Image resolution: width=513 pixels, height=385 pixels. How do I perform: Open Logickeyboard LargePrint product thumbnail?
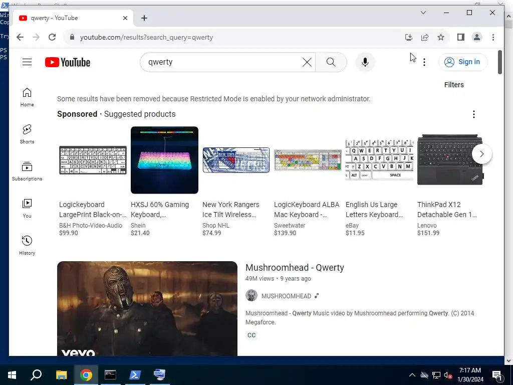(93, 160)
